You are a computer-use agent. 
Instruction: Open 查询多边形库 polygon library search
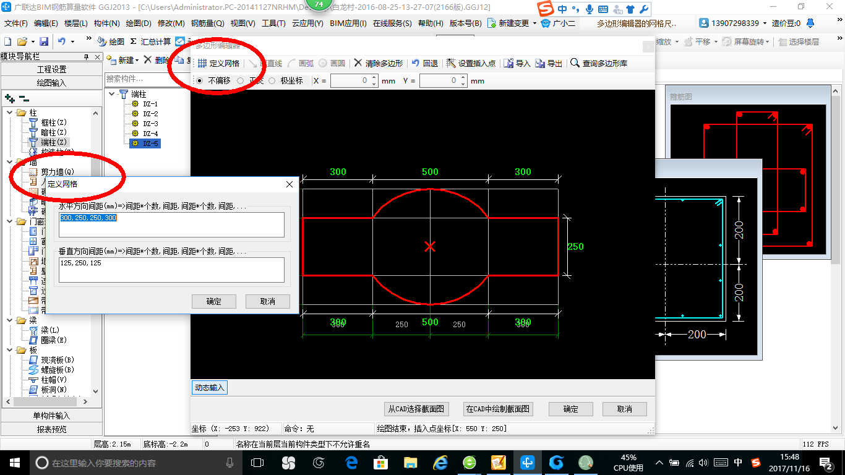tap(599, 63)
